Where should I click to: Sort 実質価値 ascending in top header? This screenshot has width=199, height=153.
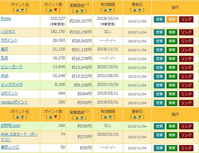77,11
